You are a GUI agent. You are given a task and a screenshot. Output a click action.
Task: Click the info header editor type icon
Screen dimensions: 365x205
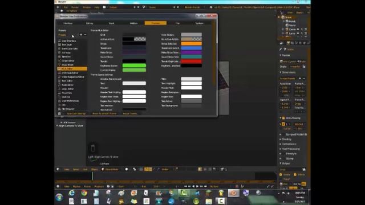(x=58, y=7)
